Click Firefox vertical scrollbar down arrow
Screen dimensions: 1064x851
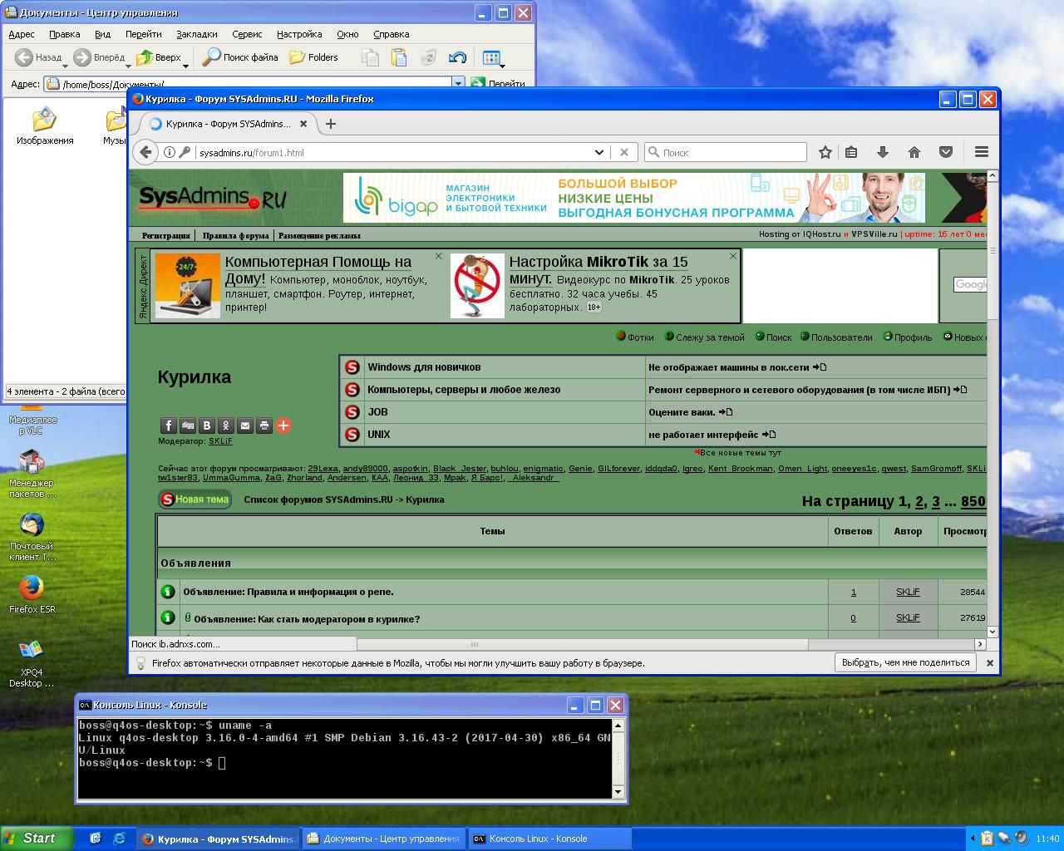993,632
